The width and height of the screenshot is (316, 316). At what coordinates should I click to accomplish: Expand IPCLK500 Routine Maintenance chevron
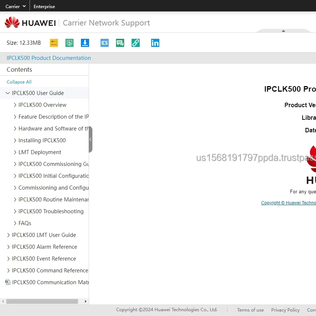pyautogui.click(x=15, y=200)
